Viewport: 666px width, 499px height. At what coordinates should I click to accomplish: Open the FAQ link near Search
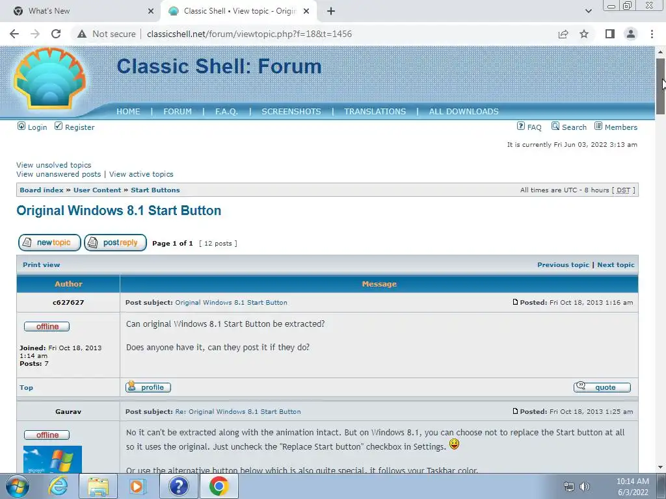pos(534,127)
